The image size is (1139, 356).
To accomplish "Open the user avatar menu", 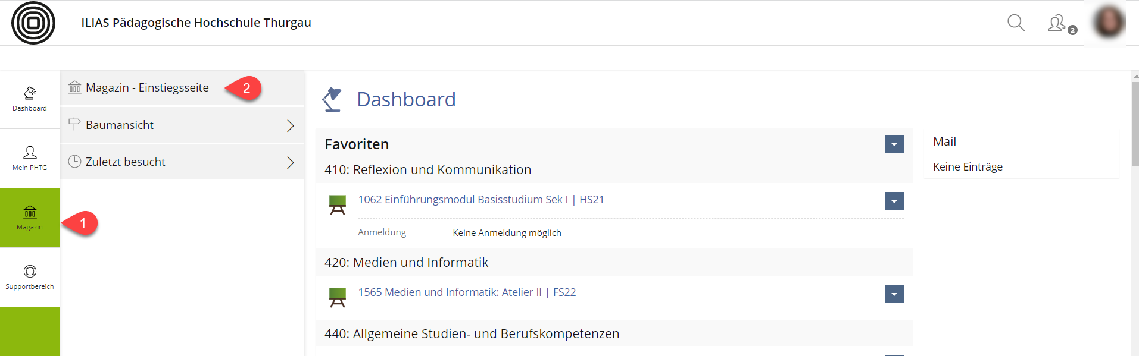I will (x=1108, y=23).
